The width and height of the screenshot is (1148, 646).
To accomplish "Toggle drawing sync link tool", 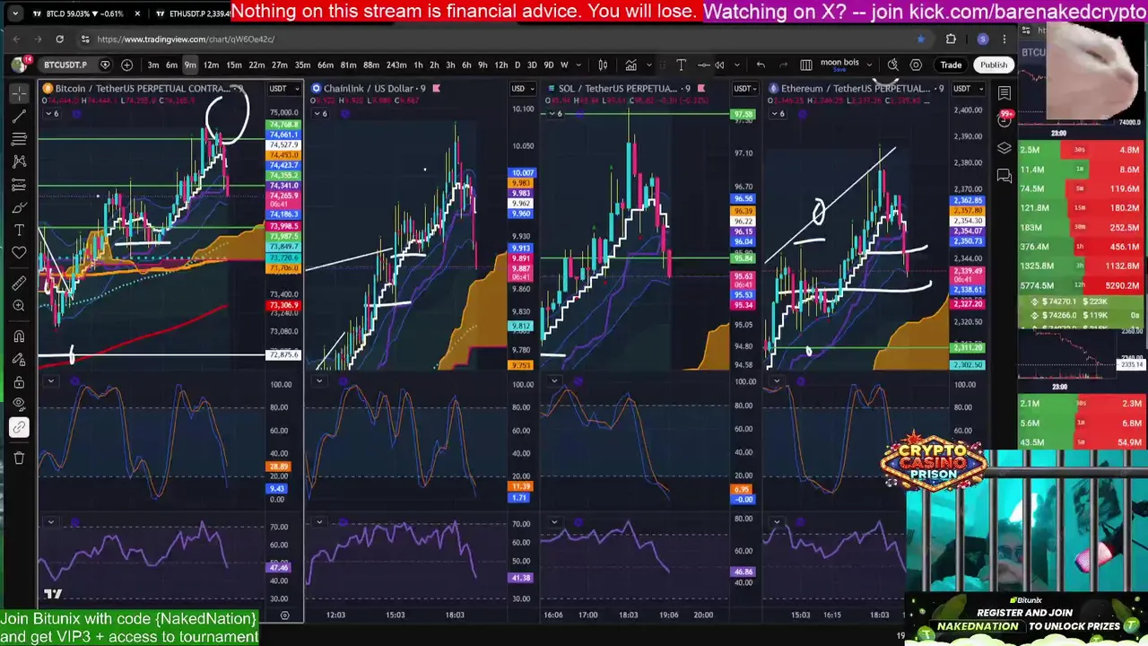I will pos(19,428).
